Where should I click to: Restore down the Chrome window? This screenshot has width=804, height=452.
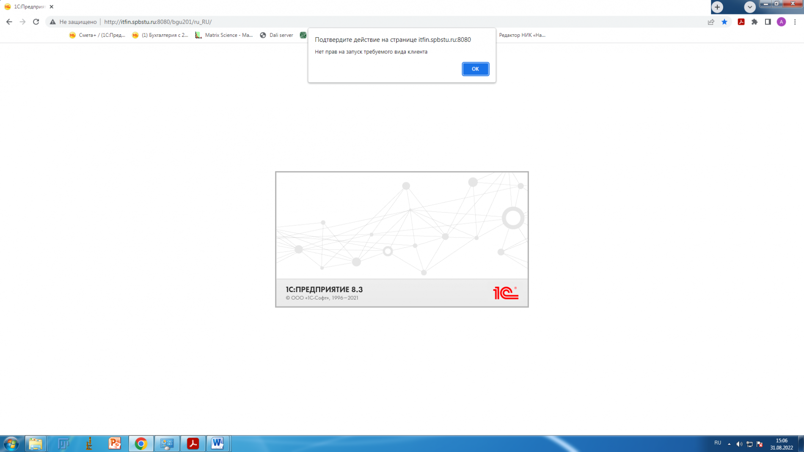(777, 4)
